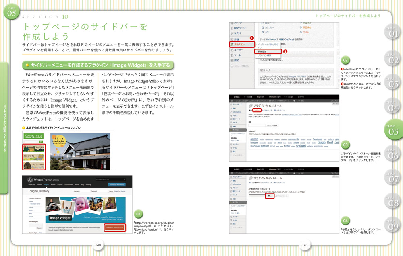
Task: Click the Themes tab in WordPress.org navigation
Action: (39, 185)
